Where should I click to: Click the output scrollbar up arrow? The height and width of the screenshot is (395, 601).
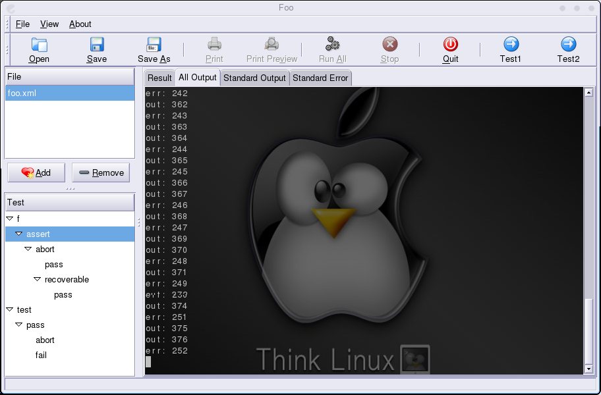588,92
